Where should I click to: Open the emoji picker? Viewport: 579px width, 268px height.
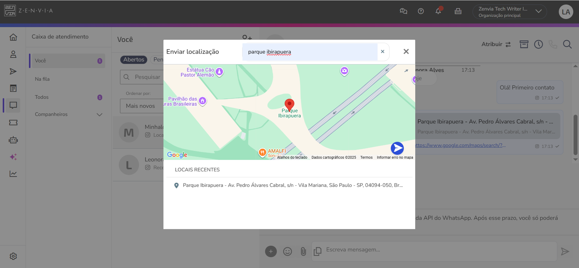[x=288, y=251]
